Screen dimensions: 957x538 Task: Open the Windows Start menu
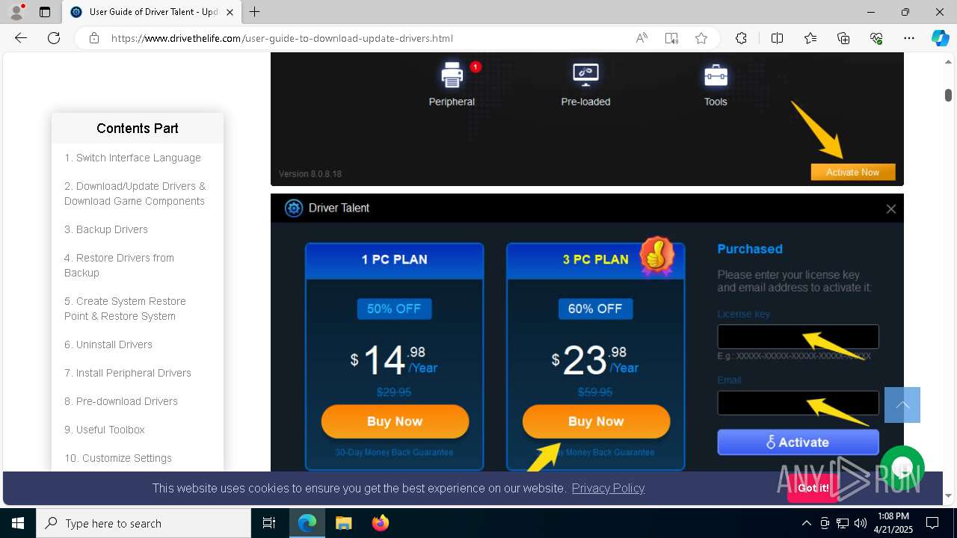coord(18,523)
